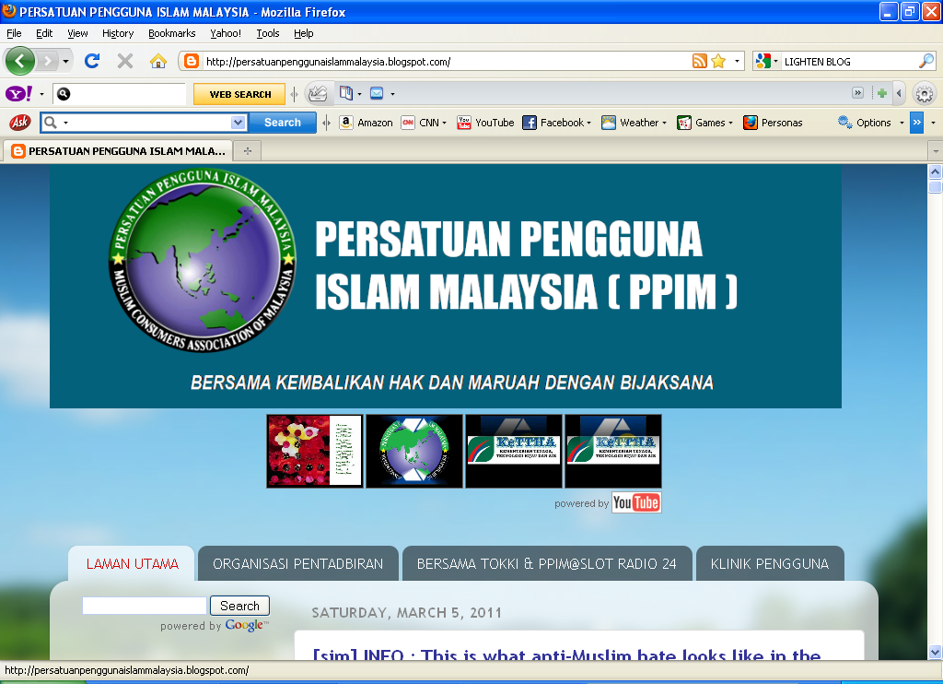Click the blue Ask Search button
Screen dimensions: 943x684
[283, 123]
